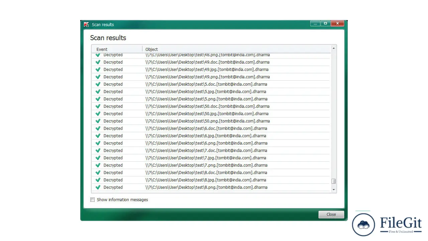Select the 49.jpg.[tombit@india.com].dharma path
This screenshot has height=241, width=428.
(207, 69)
